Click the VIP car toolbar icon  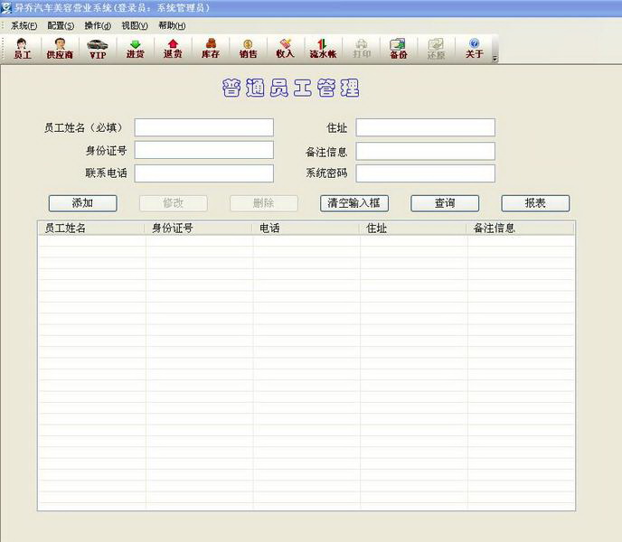[x=98, y=49]
